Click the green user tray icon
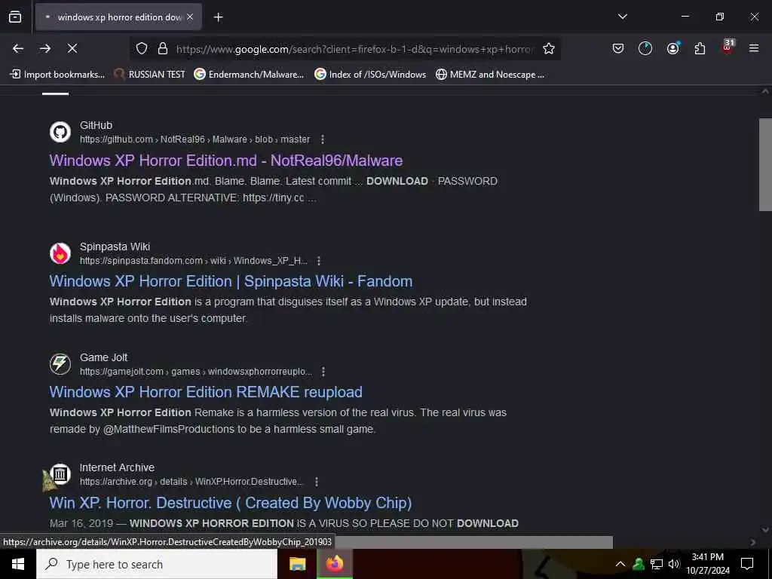772x579 pixels. [x=639, y=564]
